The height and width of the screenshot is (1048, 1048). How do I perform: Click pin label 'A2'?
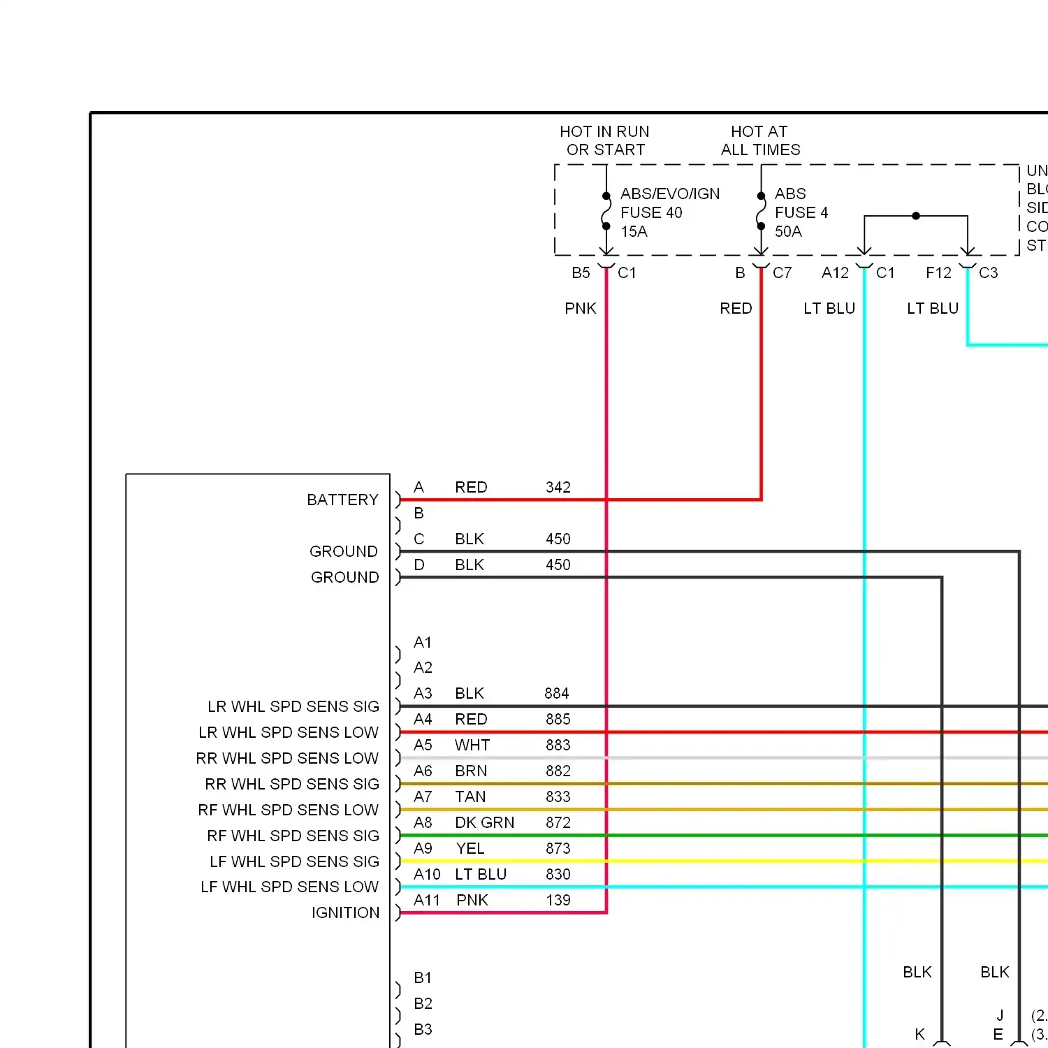point(423,667)
